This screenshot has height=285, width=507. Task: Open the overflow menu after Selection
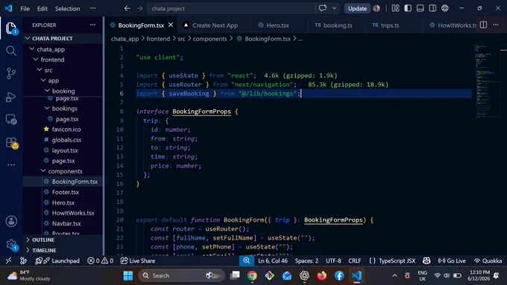[x=92, y=8]
